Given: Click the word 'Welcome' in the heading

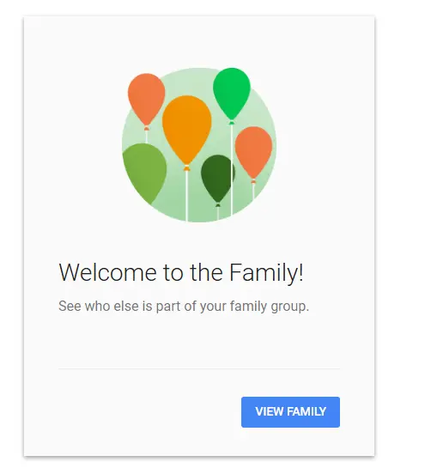Looking at the screenshot, I should click(x=107, y=272).
